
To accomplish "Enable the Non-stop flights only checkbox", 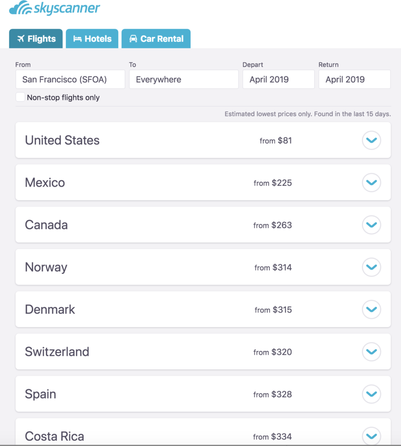I will click(20, 97).
